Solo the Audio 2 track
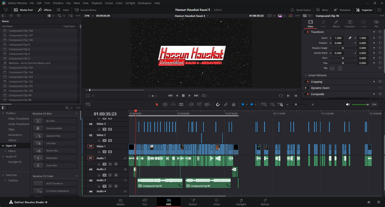 [x=110, y=175]
